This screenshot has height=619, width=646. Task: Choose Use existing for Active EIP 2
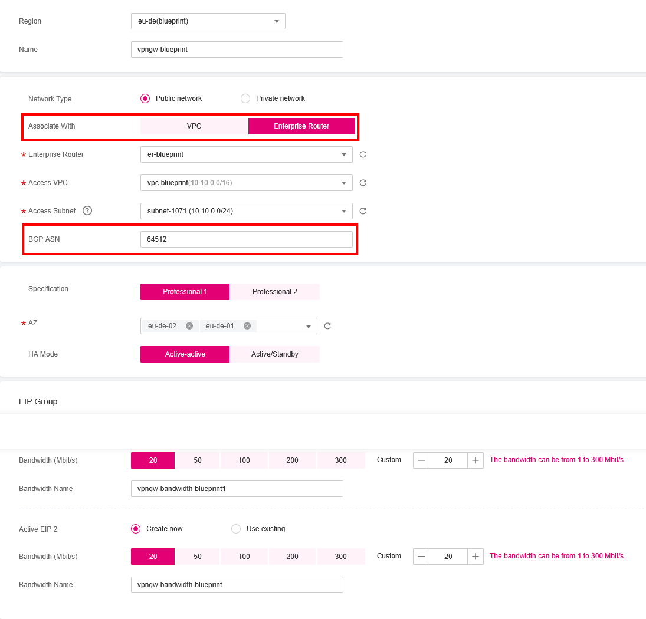[236, 529]
